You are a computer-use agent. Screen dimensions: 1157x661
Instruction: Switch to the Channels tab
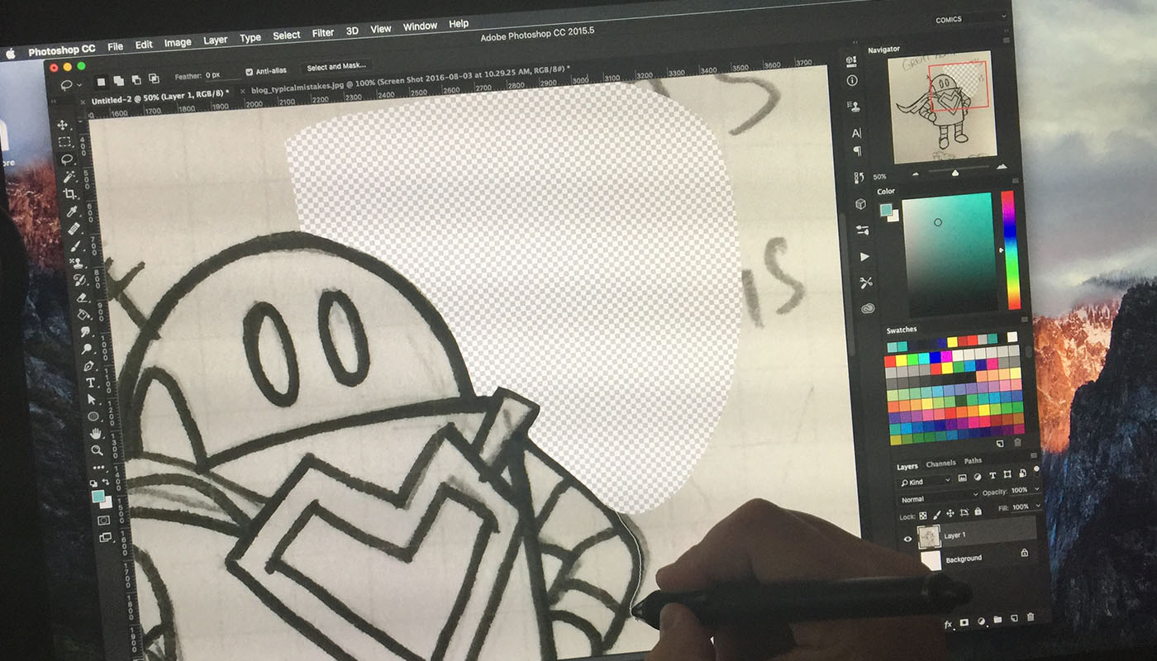pos(940,464)
